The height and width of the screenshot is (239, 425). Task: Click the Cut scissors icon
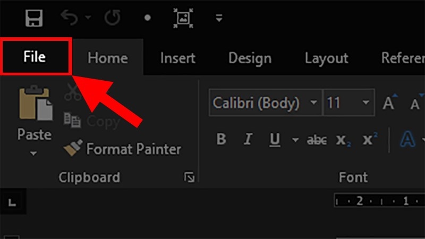(72, 92)
